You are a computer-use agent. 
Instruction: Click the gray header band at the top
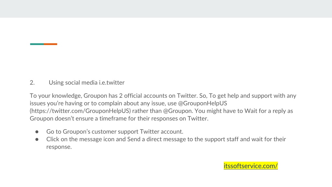(x=166, y=9)
